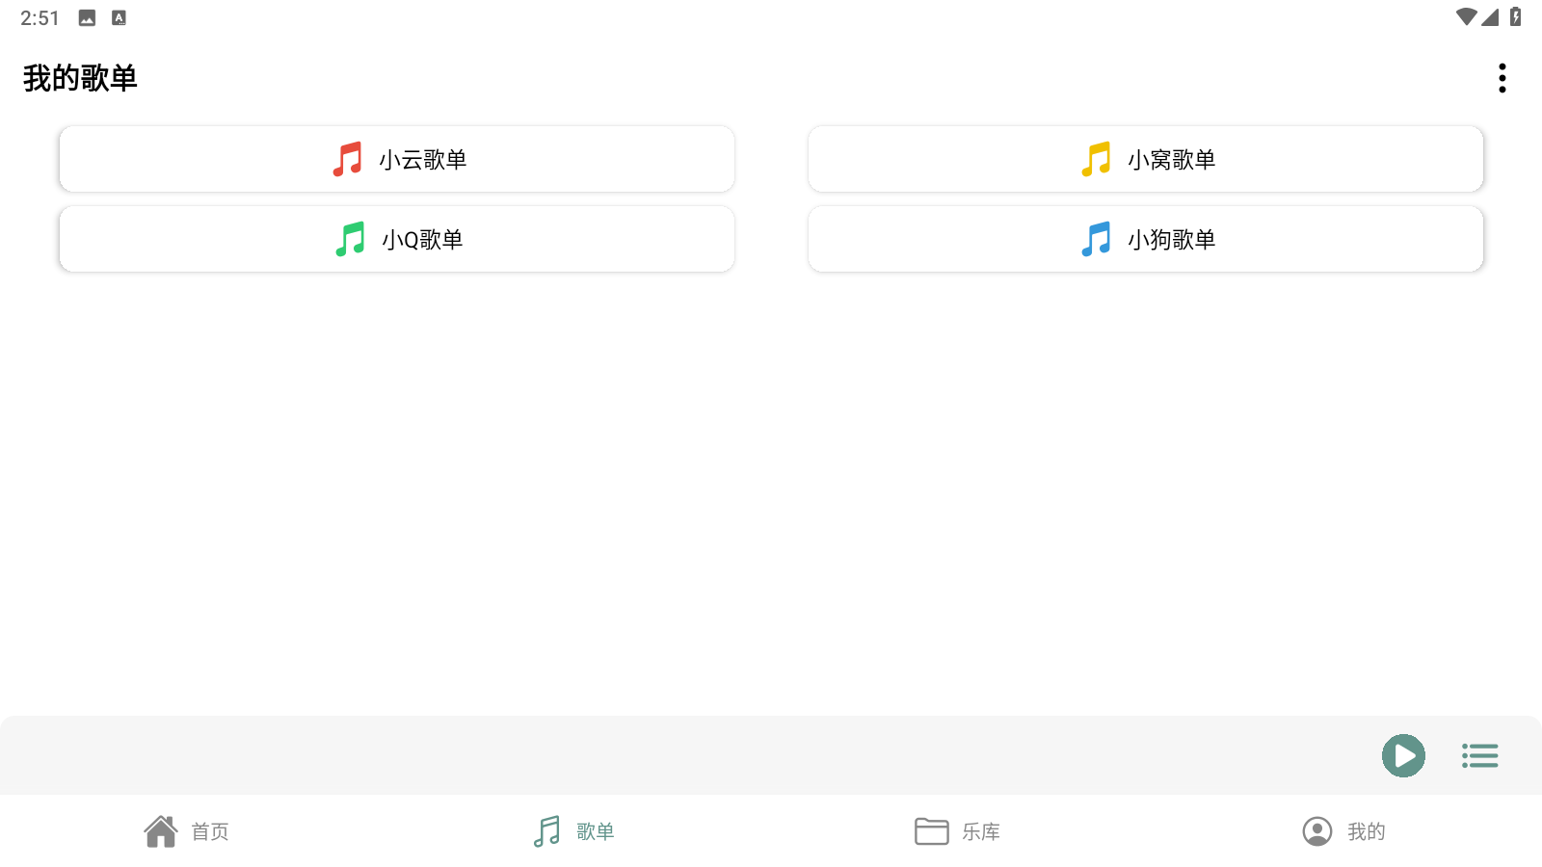The image size is (1542, 867).
Task: Tap the profile avatar icon for 我的
Action: [x=1316, y=828]
